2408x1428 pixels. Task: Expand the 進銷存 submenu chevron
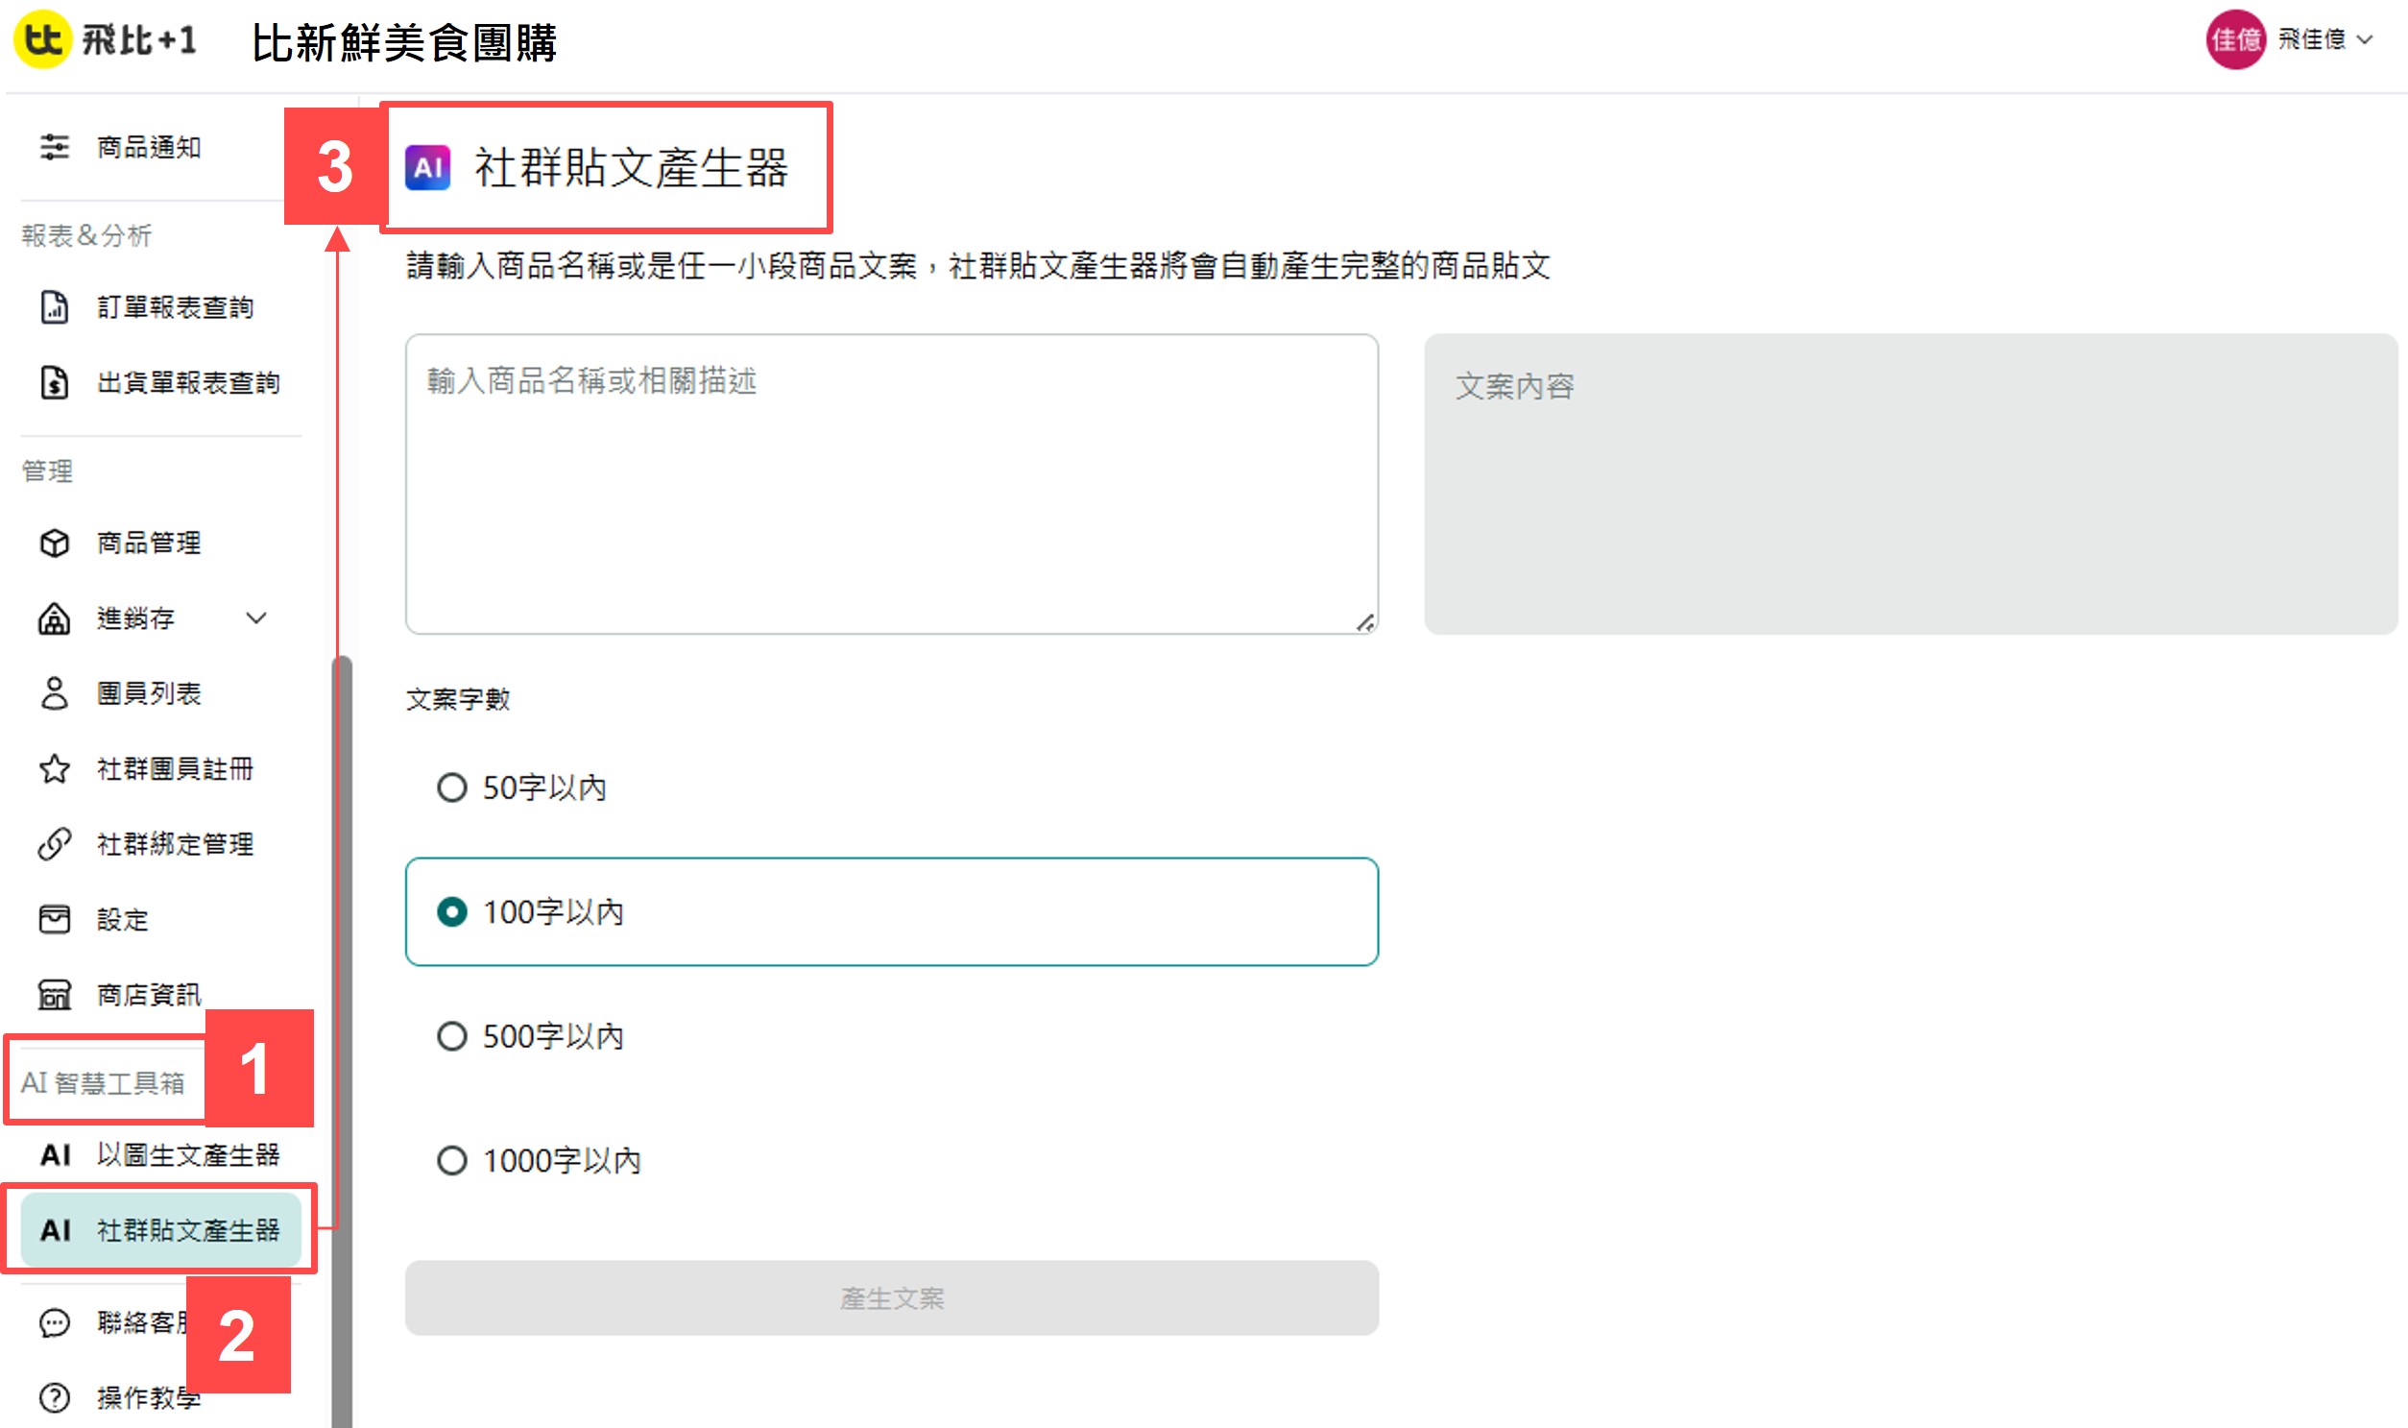pyautogui.click(x=256, y=617)
